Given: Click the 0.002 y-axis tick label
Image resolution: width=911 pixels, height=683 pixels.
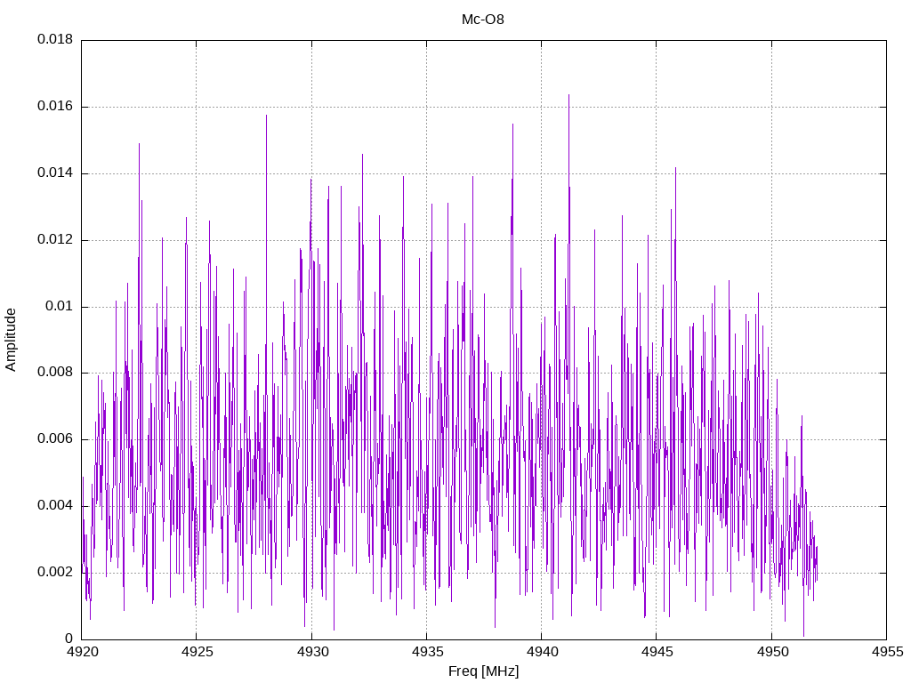Looking at the screenshot, I should coord(55,572).
